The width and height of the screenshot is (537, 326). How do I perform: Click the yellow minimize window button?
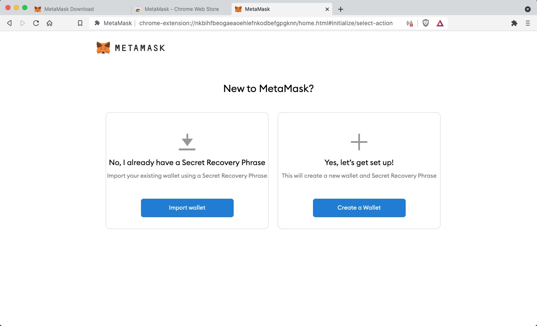point(16,8)
